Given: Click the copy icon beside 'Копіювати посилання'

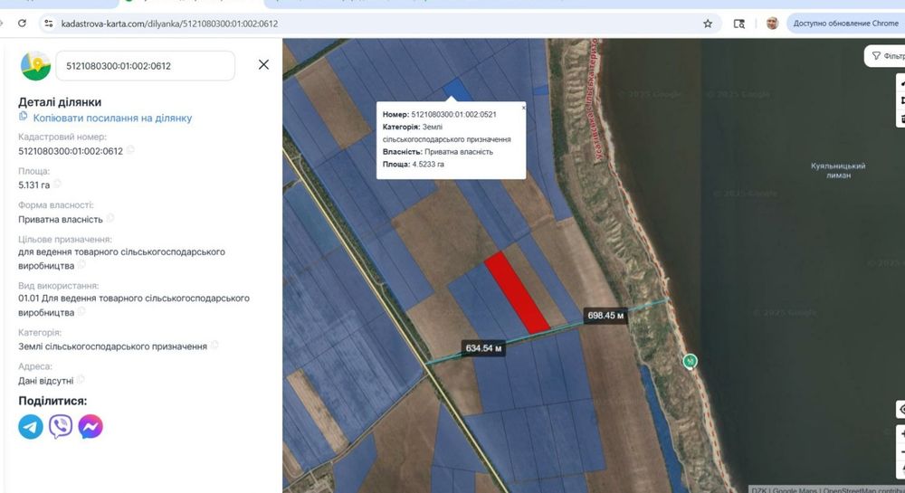Looking at the screenshot, I should 24,117.
